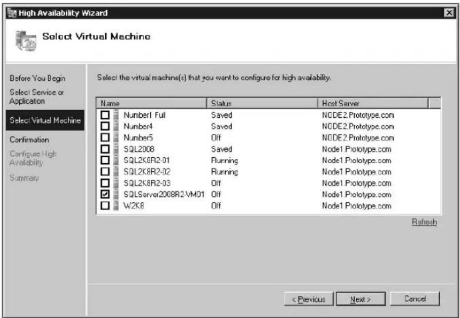Click the VM icon beside W2K8
This screenshot has height=318, width=460.
pyautogui.click(x=116, y=206)
